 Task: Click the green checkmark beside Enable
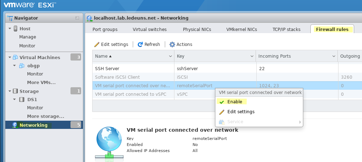(222, 102)
